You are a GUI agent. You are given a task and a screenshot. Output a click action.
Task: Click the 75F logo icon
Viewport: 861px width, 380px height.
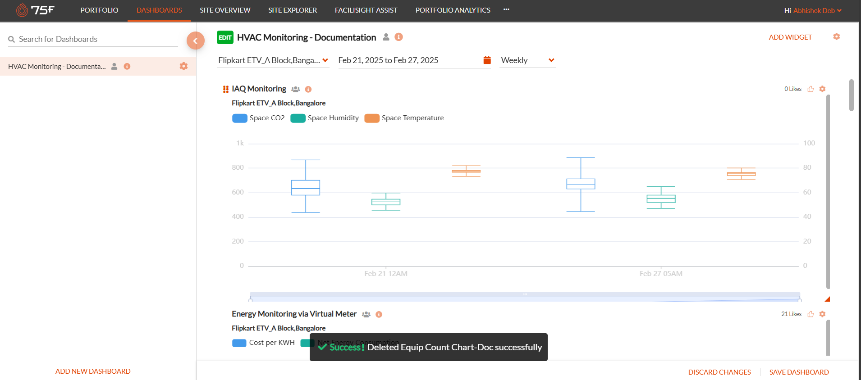[35, 10]
